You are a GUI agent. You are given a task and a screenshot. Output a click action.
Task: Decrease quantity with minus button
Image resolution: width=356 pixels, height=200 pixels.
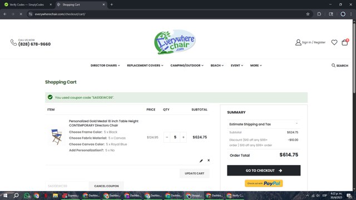167,137
